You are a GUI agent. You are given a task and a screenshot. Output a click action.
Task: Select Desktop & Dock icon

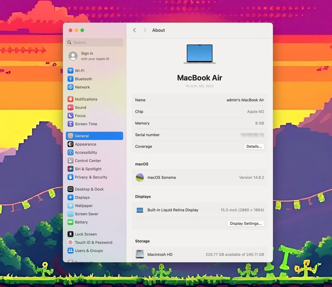point(70,189)
